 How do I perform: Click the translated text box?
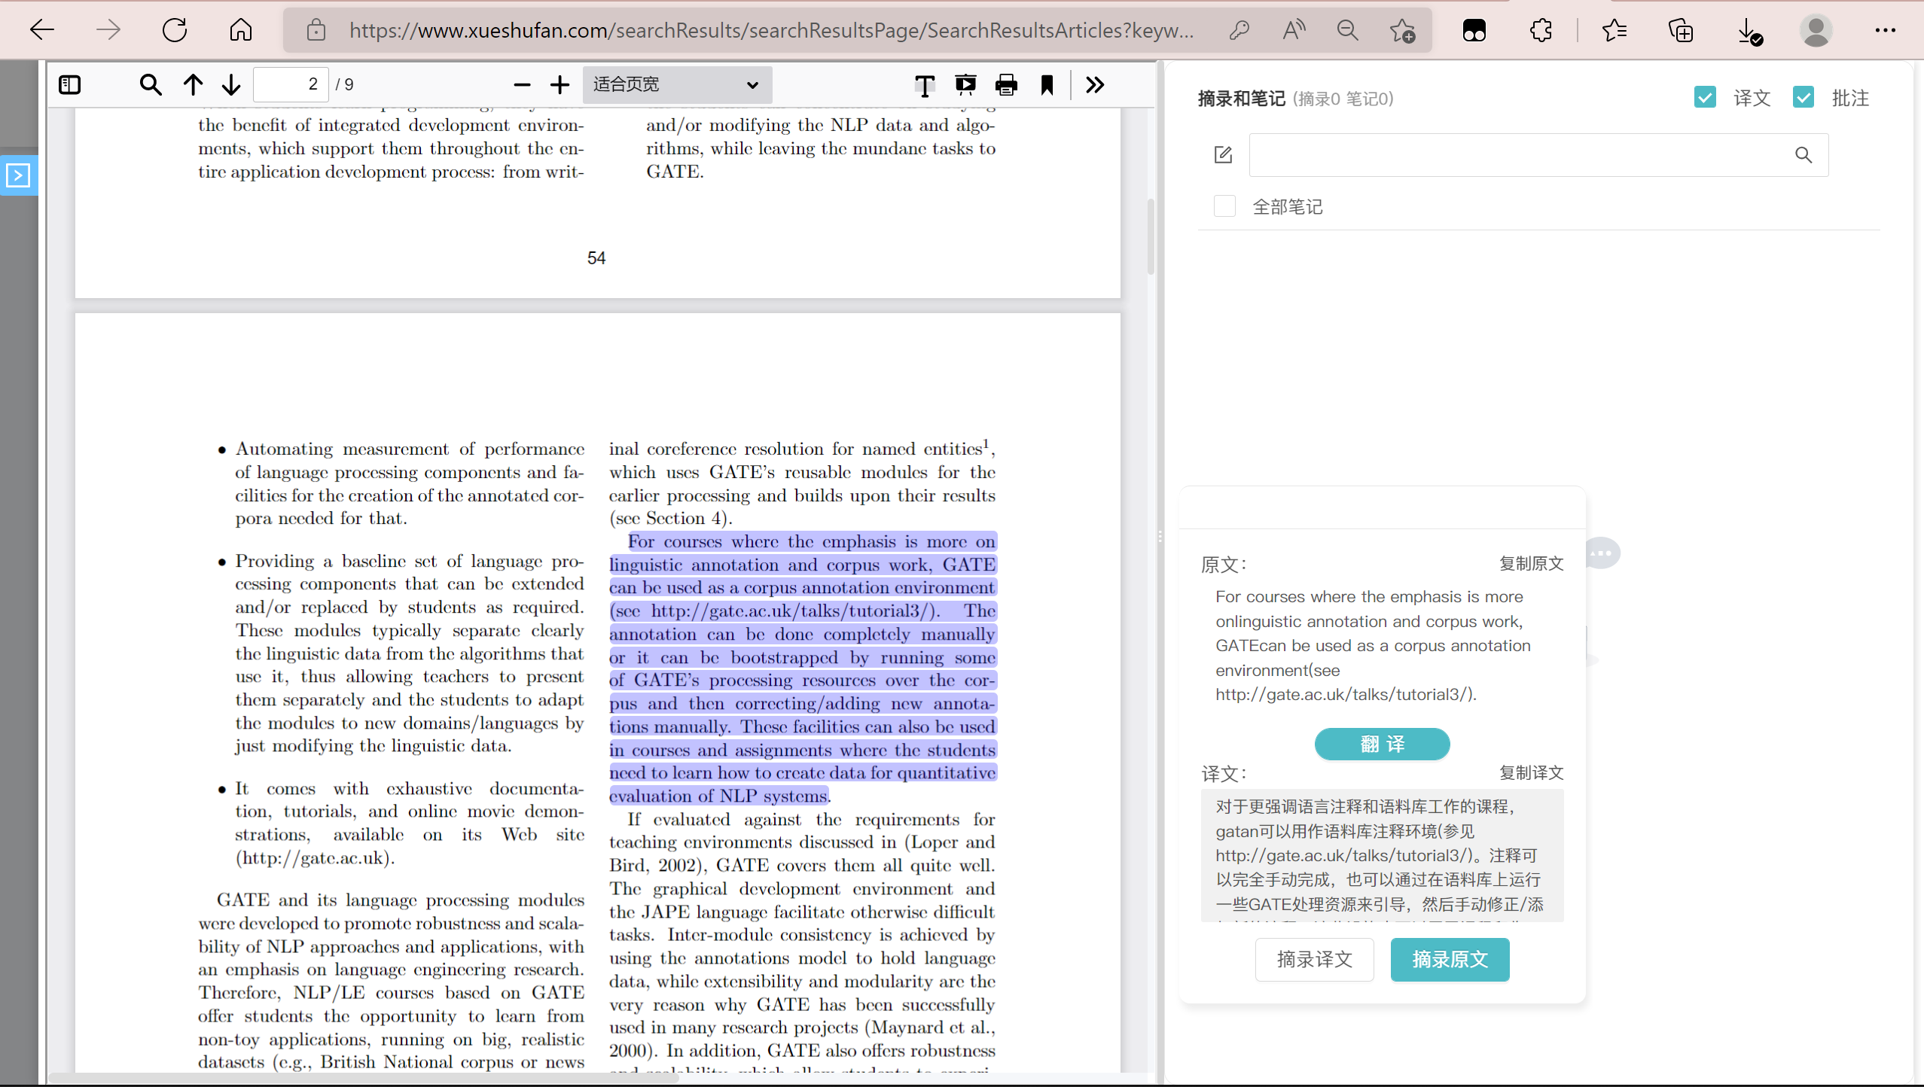(1382, 855)
